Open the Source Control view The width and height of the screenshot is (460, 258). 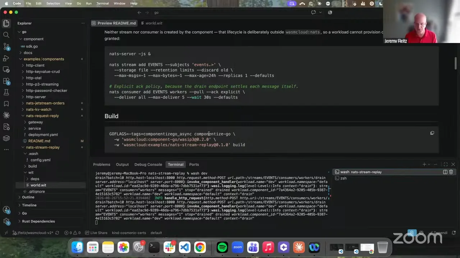pyautogui.click(x=6, y=47)
